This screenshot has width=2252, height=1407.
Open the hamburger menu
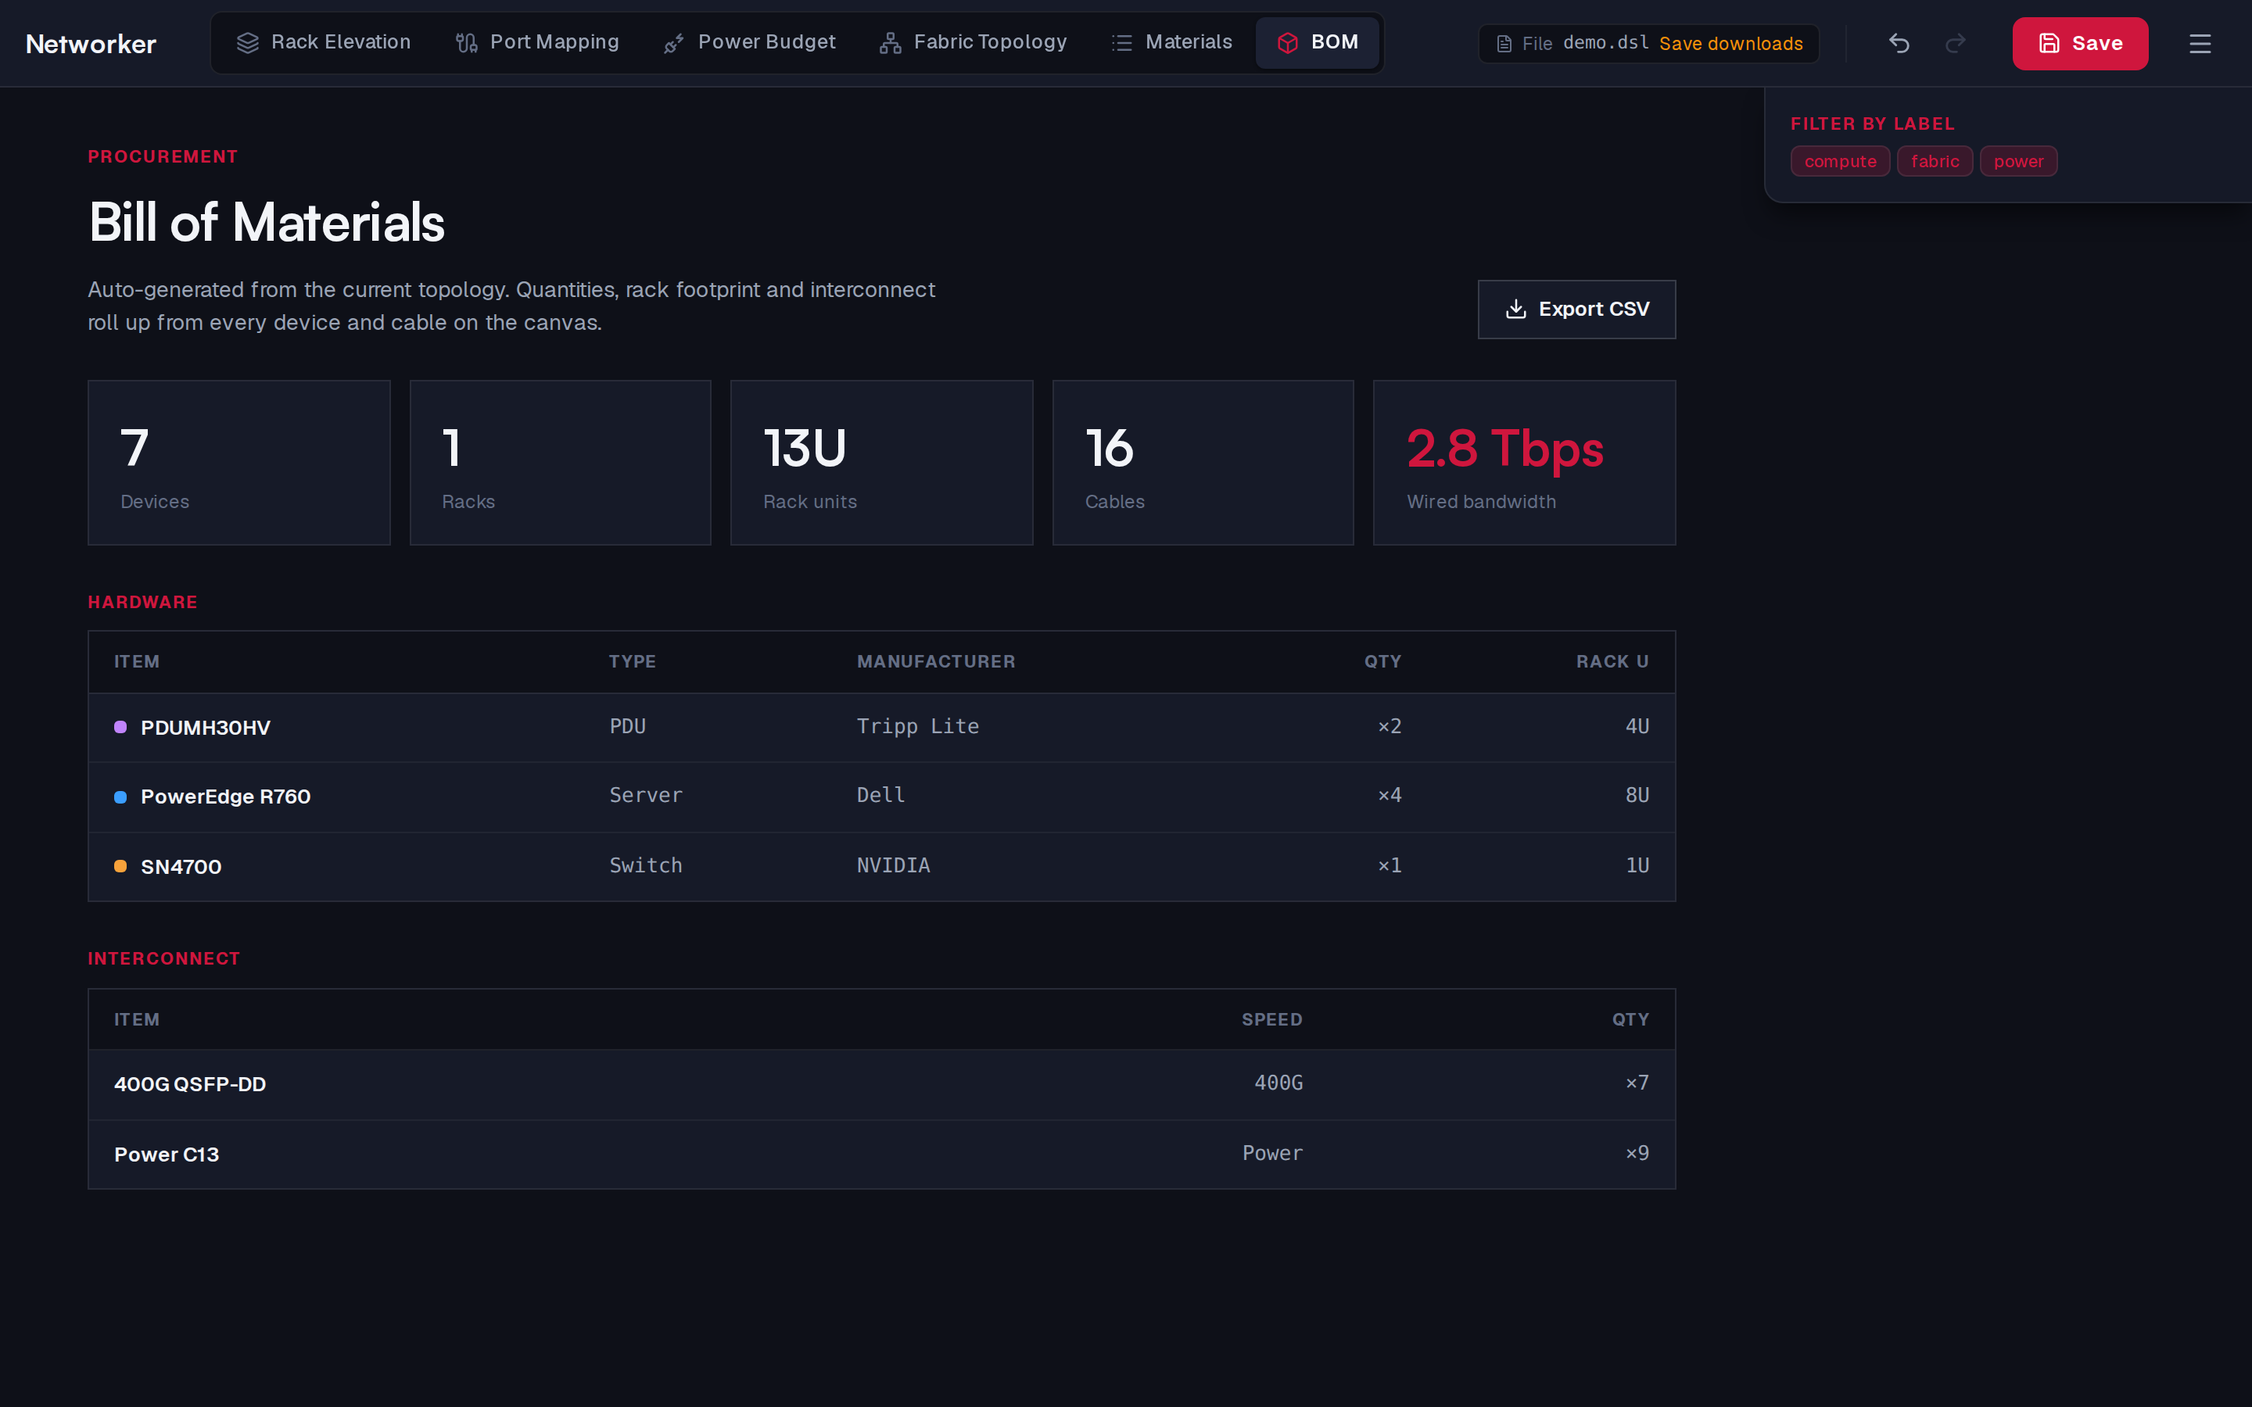pyautogui.click(x=2200, y=44)
